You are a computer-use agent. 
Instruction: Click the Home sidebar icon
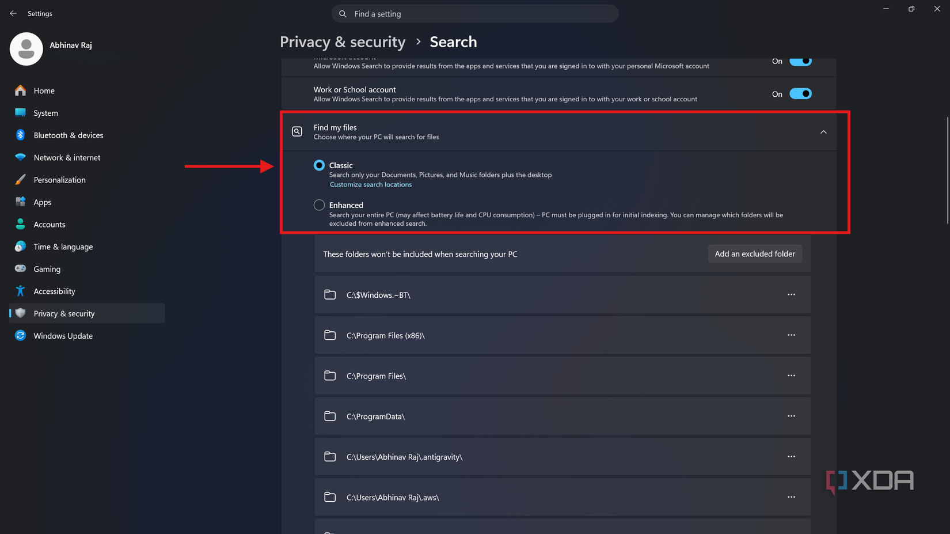[x=21, y=90]
